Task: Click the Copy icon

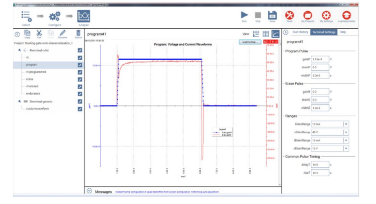Action: tap(27, 33)
